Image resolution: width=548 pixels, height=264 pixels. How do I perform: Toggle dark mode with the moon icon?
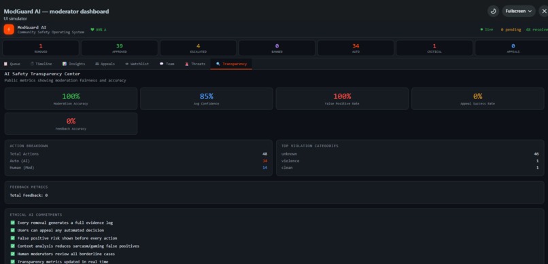[493, 11]
